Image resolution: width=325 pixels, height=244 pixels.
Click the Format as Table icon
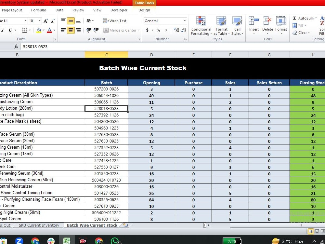(222, 26)
